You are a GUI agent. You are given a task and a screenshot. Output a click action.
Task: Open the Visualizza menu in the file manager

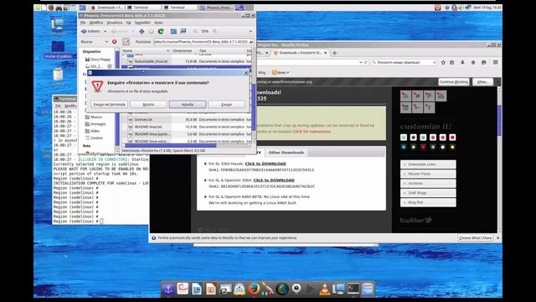point(115,23)
